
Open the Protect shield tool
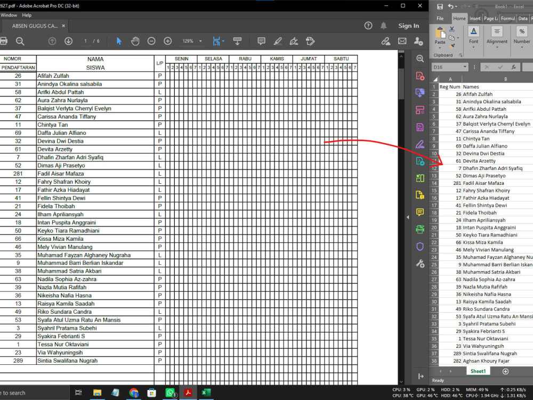pos(420,246)
